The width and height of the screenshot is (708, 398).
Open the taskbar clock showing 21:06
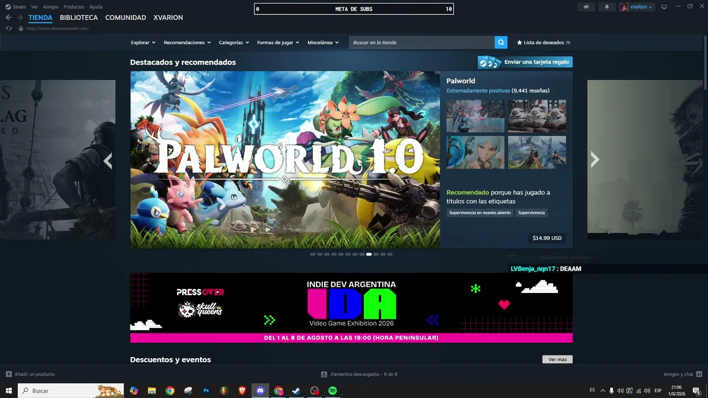(x=676, y=391)
